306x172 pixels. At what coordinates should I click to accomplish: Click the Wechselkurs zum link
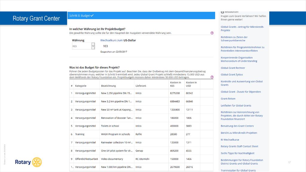111,40
